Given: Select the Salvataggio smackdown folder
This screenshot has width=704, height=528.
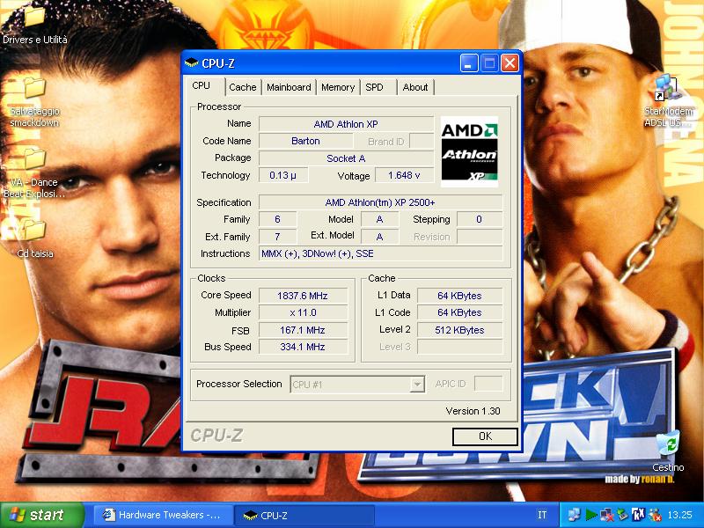Looking at the screenshot, I should (x=34, y=102).
